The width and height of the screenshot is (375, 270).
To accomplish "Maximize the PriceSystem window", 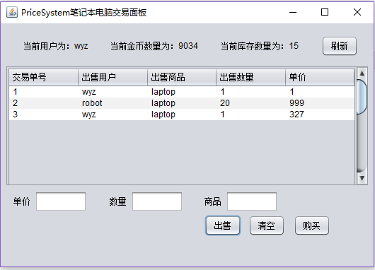I will (325, 12).
